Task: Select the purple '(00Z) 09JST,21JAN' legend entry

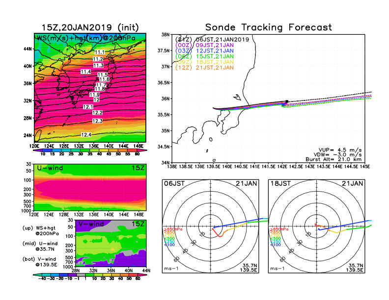Action: coord(204,45)
